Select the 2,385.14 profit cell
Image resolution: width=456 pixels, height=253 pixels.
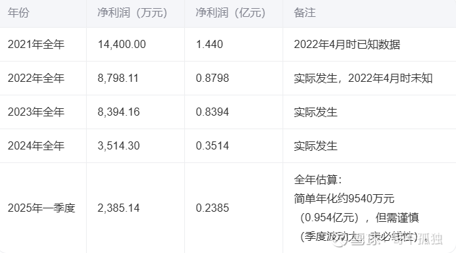[x=119, y=208]
